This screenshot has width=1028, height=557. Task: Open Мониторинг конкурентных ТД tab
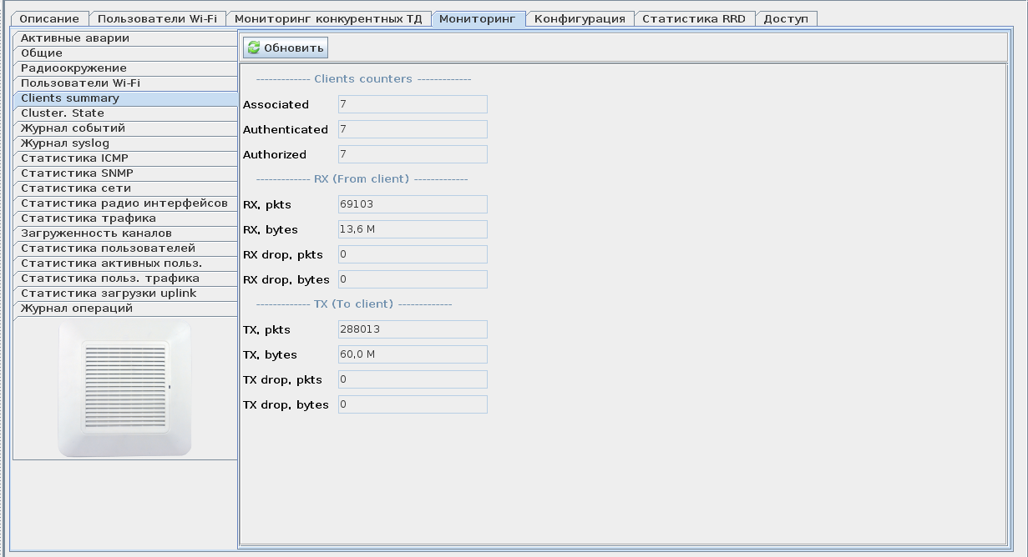pyautogui.click(x=328, y=18)
